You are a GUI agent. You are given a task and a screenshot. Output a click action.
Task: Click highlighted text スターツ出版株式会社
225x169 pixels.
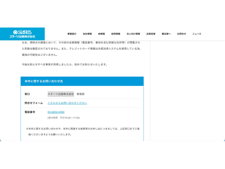61,94
